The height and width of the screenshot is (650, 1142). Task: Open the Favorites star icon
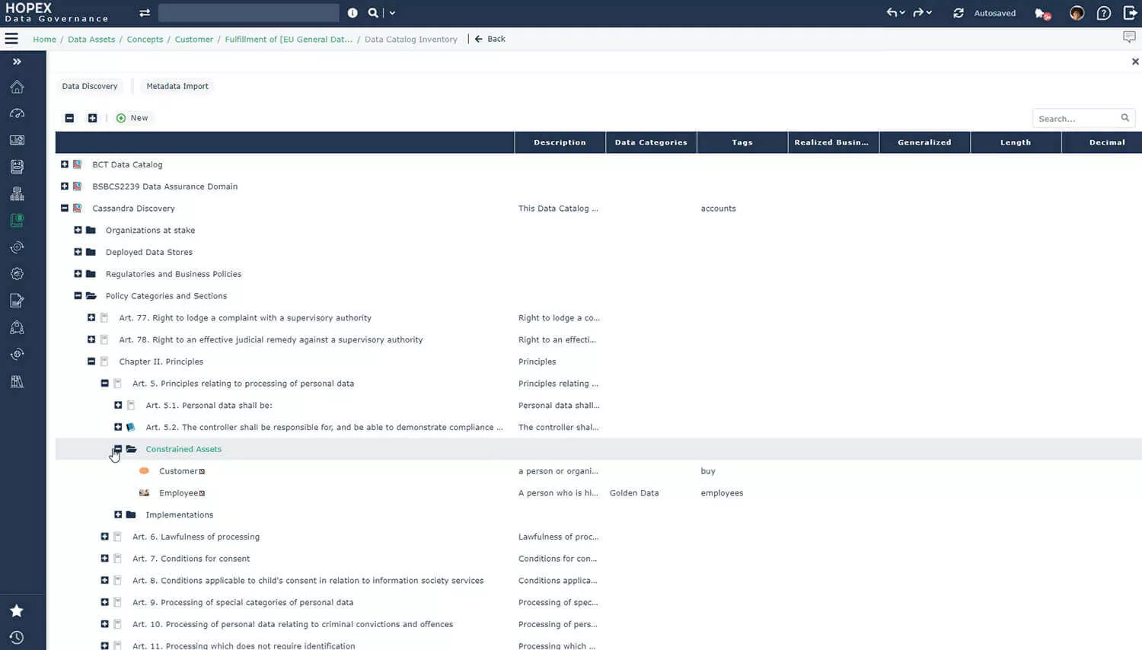[17, 610]
